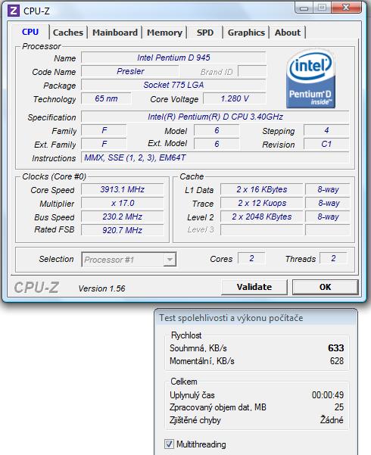
Task: Open the Graphics tab
Action: pos(246,33)
